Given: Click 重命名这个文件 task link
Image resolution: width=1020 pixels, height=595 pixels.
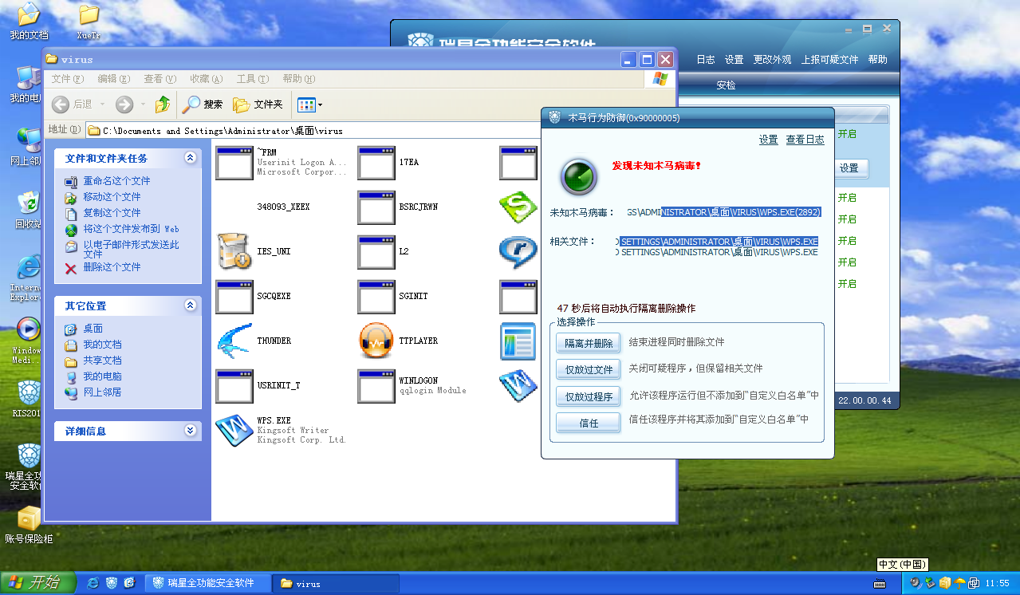Looking at the screenshot, I should 116,181.
